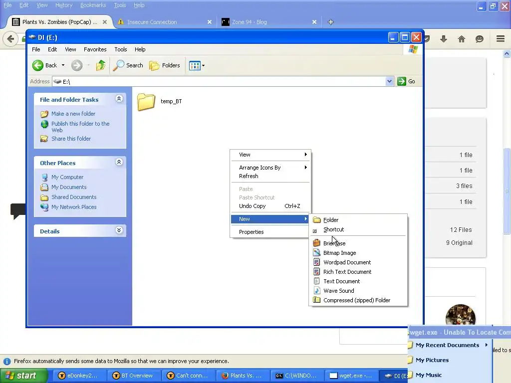Switch to the Plants Vs. Zombies Firefox tab
This screenshot has width=511, height=383.
click(x=59, y=22)
